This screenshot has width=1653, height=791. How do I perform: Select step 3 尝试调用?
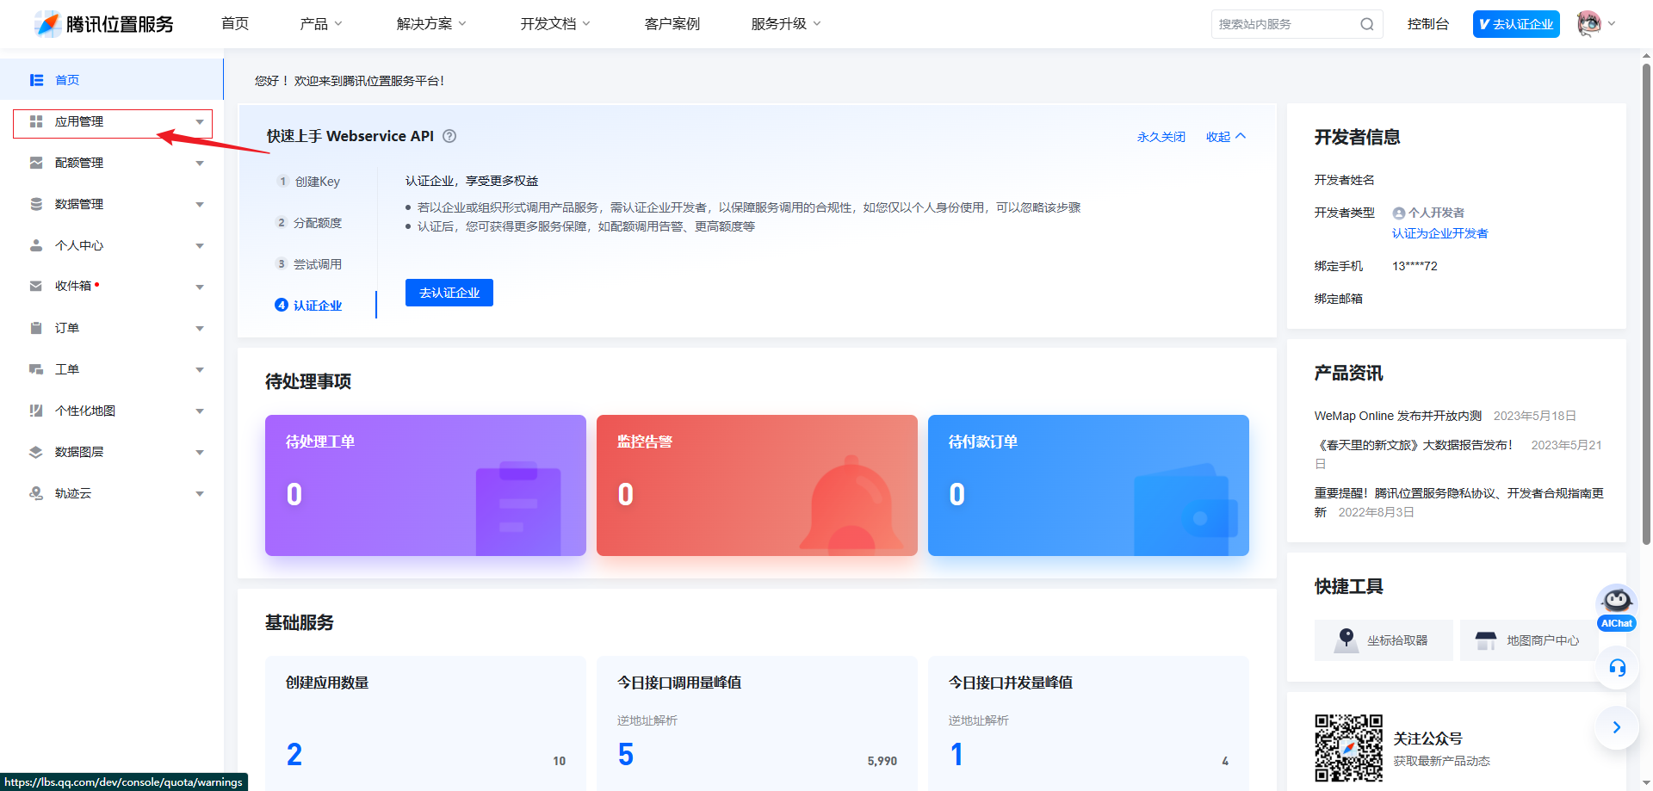[308, 264]
